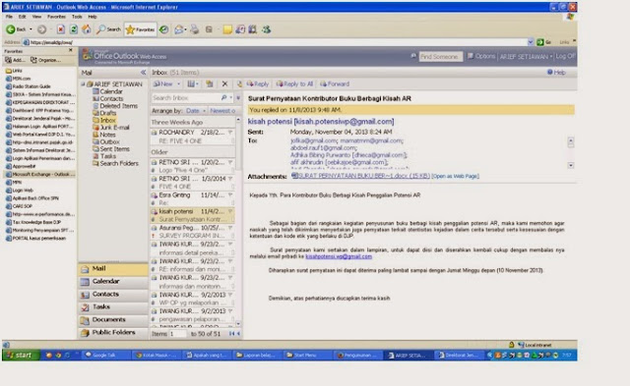The image size is (630, 386).
Task: Open the Favorites menu
Action: pyautogui.click(x=56, y=17)
